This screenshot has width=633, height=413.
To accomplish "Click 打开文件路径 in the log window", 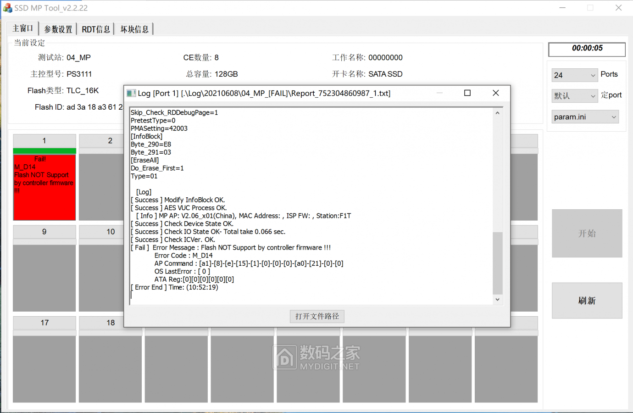I will click(317, 316).
